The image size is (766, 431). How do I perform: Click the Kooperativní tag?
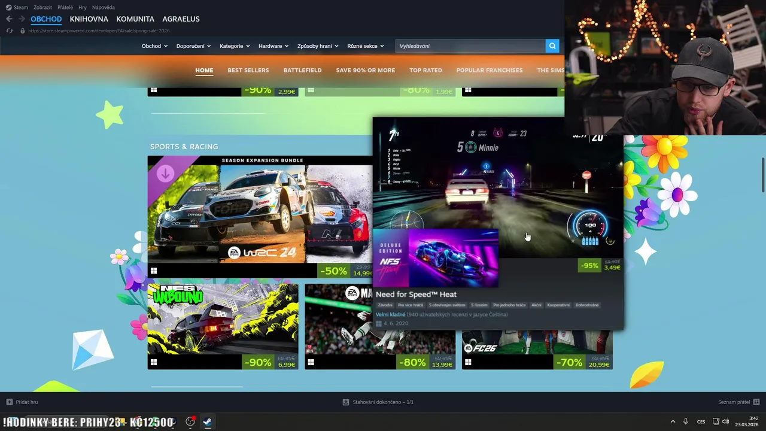558,305
